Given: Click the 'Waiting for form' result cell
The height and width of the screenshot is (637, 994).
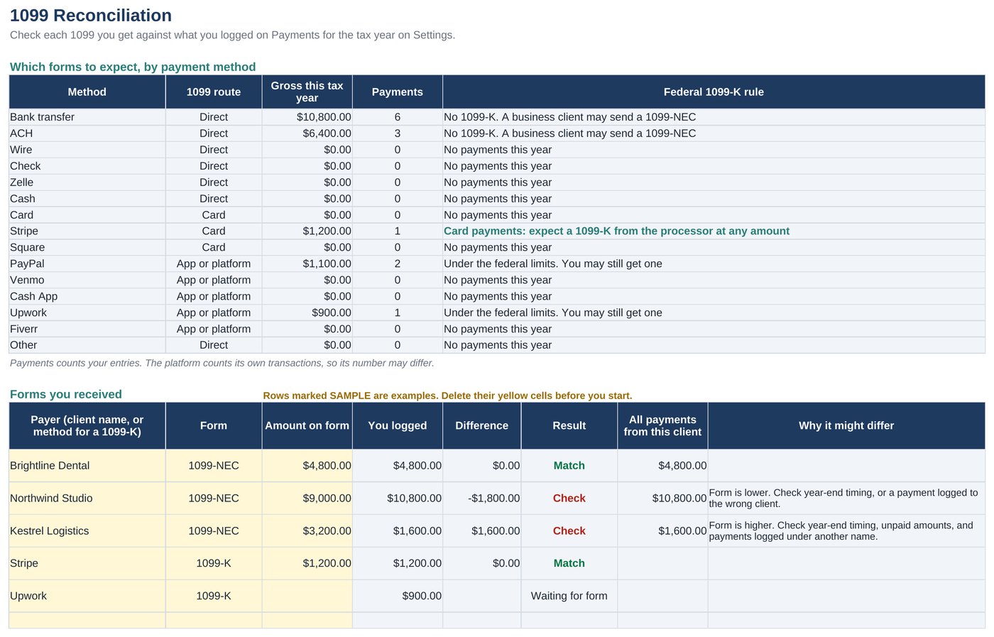Looking at the screenshot, I should [x=569, y=596].
